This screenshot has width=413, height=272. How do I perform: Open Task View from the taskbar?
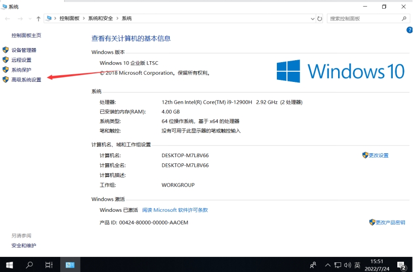tap(49, 264)
